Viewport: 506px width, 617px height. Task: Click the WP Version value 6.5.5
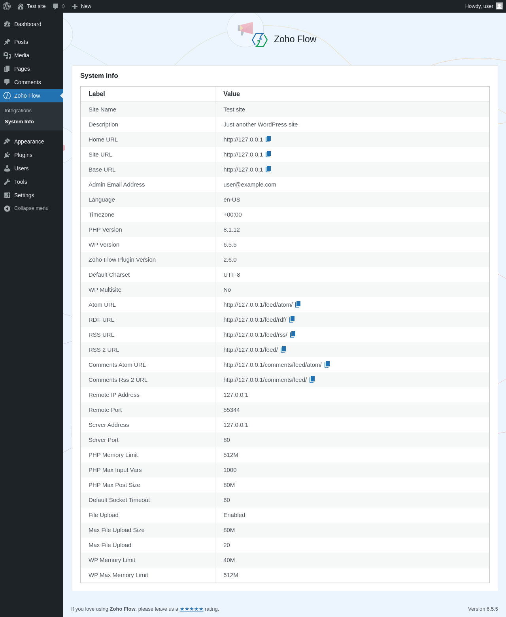coord(230,245)
